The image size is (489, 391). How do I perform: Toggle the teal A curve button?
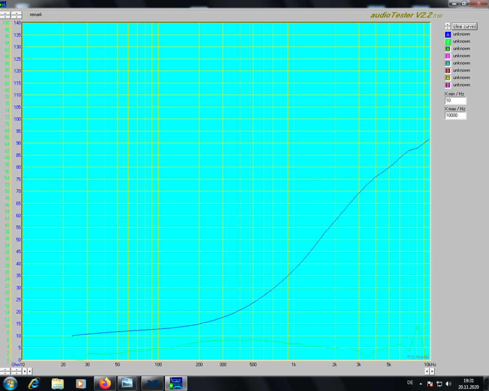(x=448, y=64)
